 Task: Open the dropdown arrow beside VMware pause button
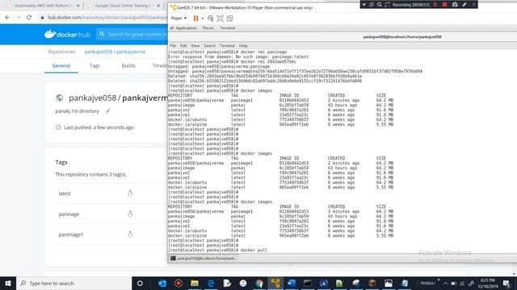(x=203, y=19)
